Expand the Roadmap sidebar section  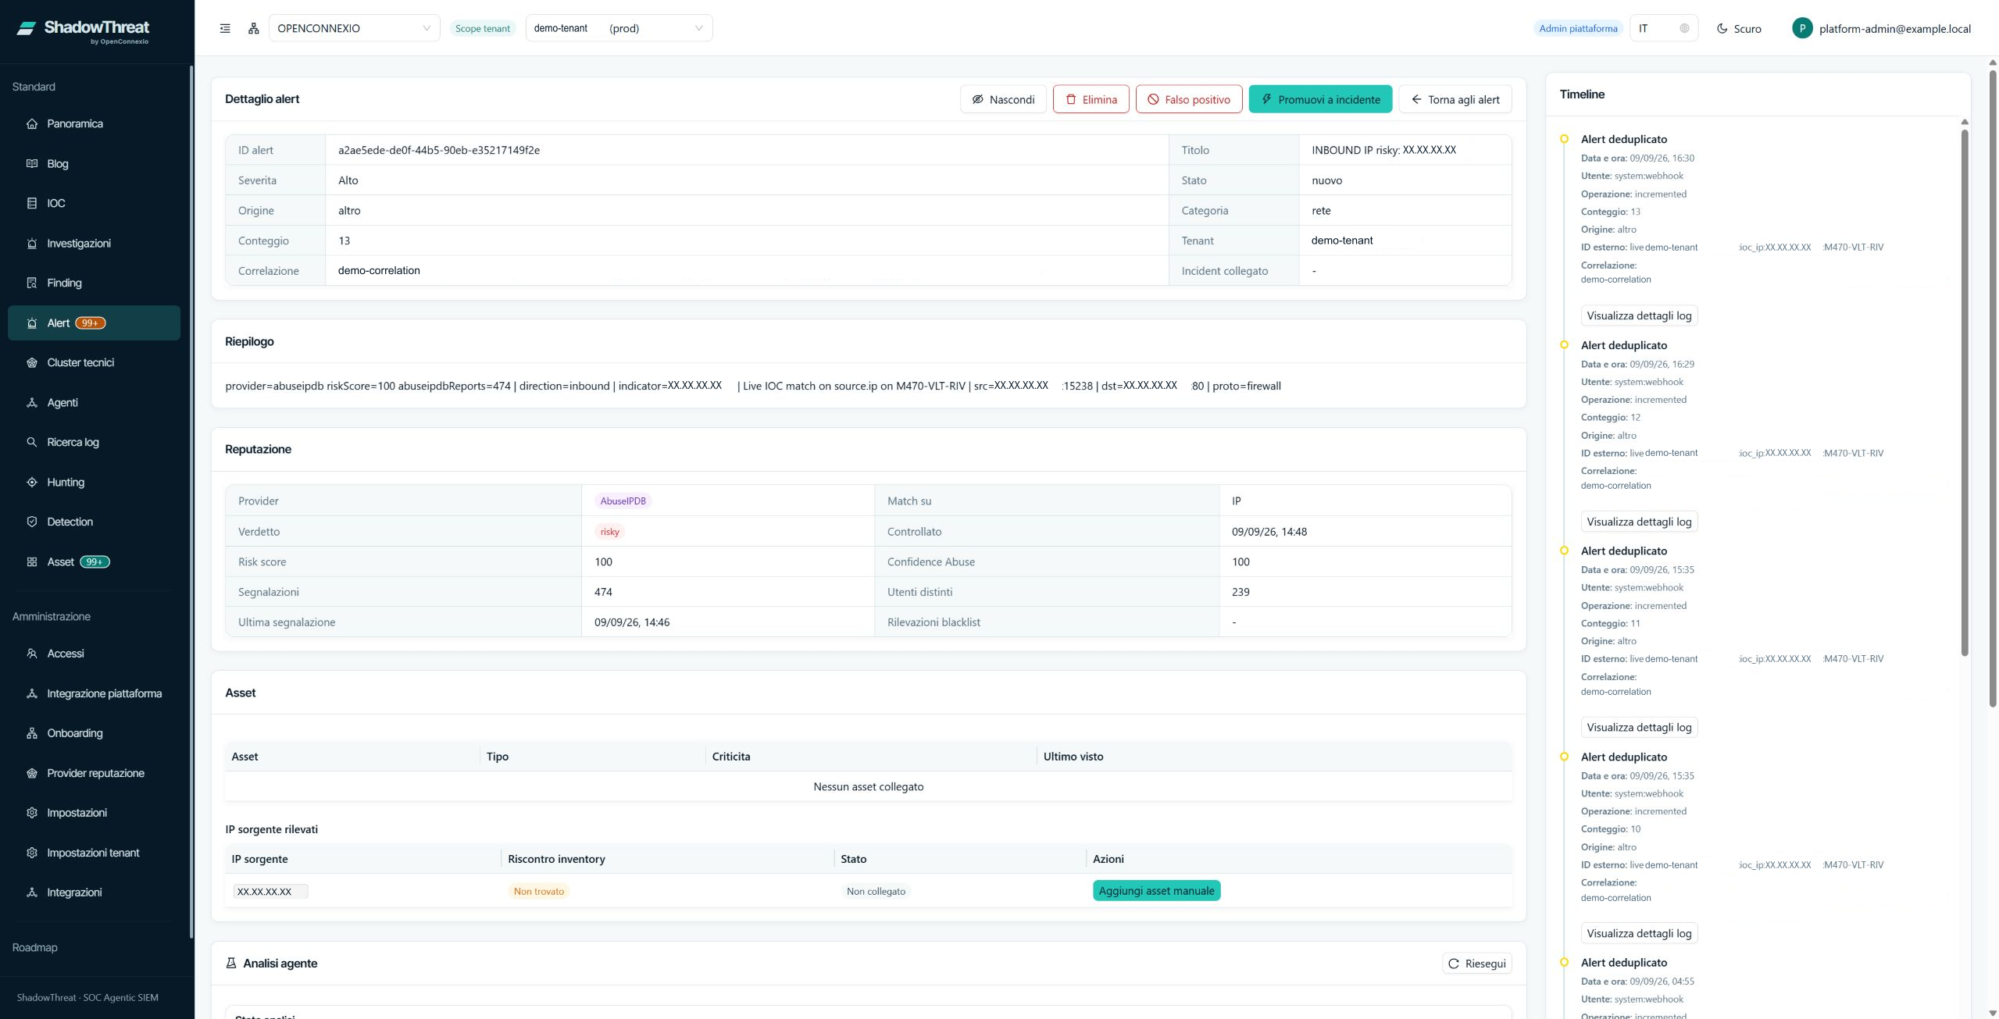tap(35, 947)
